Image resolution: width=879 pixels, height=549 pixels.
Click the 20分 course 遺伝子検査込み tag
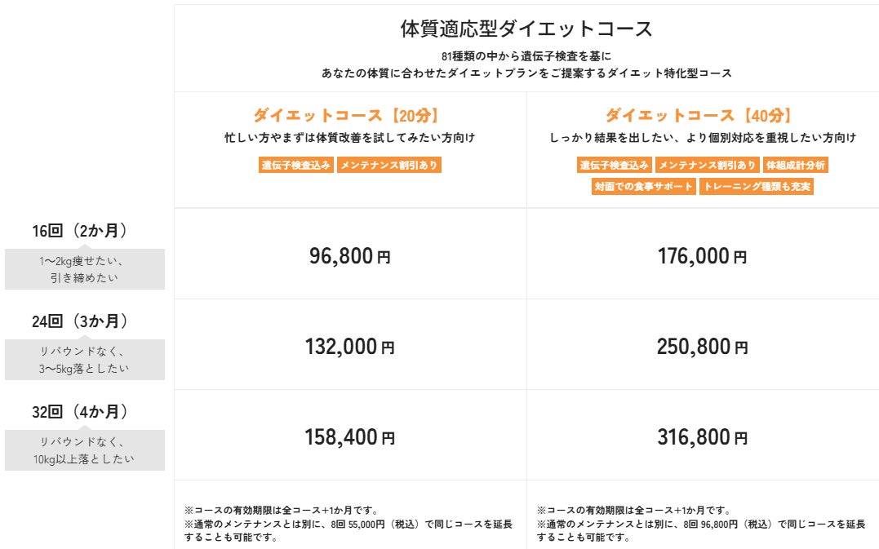pos(296,165)
